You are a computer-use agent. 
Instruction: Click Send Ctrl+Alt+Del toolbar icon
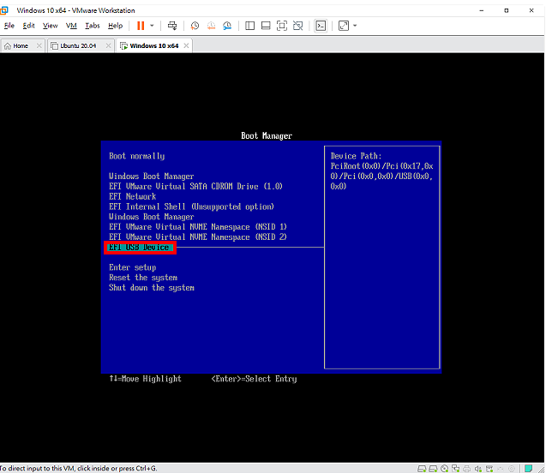[x=172, y=26]
